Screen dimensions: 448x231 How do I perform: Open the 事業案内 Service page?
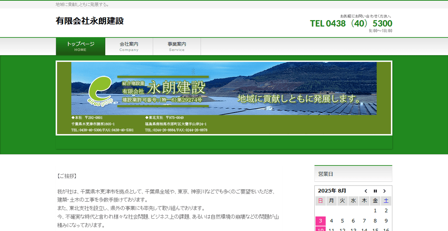click(x=177, y=46)
